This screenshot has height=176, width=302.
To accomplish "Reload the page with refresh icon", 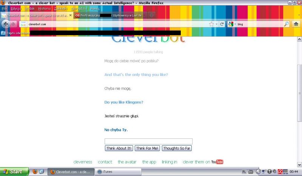I will tap(222, 24).
